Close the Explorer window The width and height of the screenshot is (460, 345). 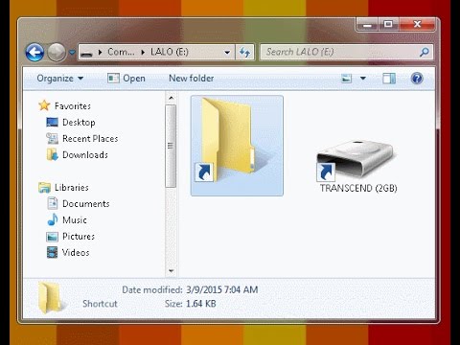417,25
